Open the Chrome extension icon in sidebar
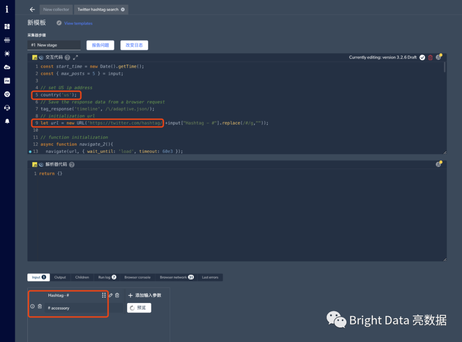 (x=7, y=94)
